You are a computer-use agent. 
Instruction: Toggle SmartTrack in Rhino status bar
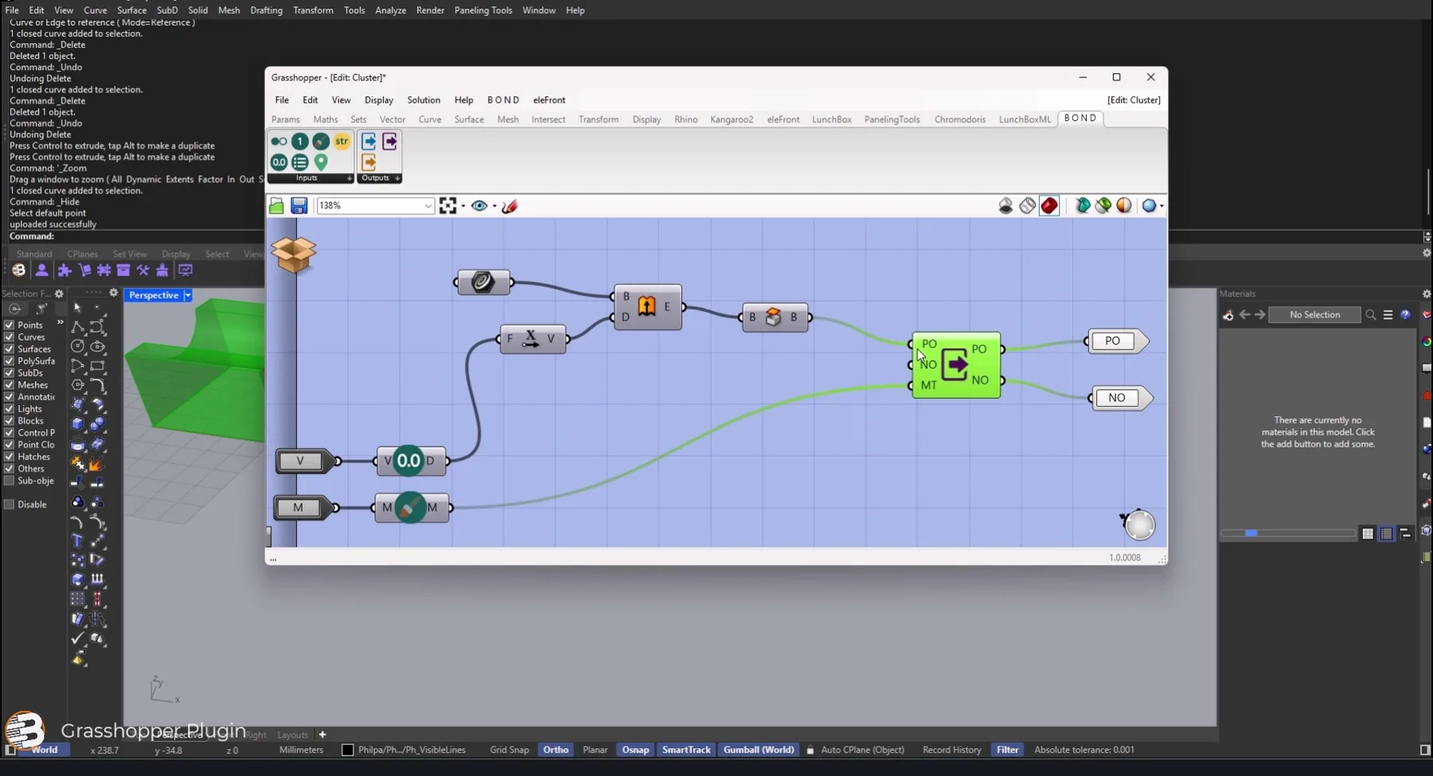click(686, 750)
